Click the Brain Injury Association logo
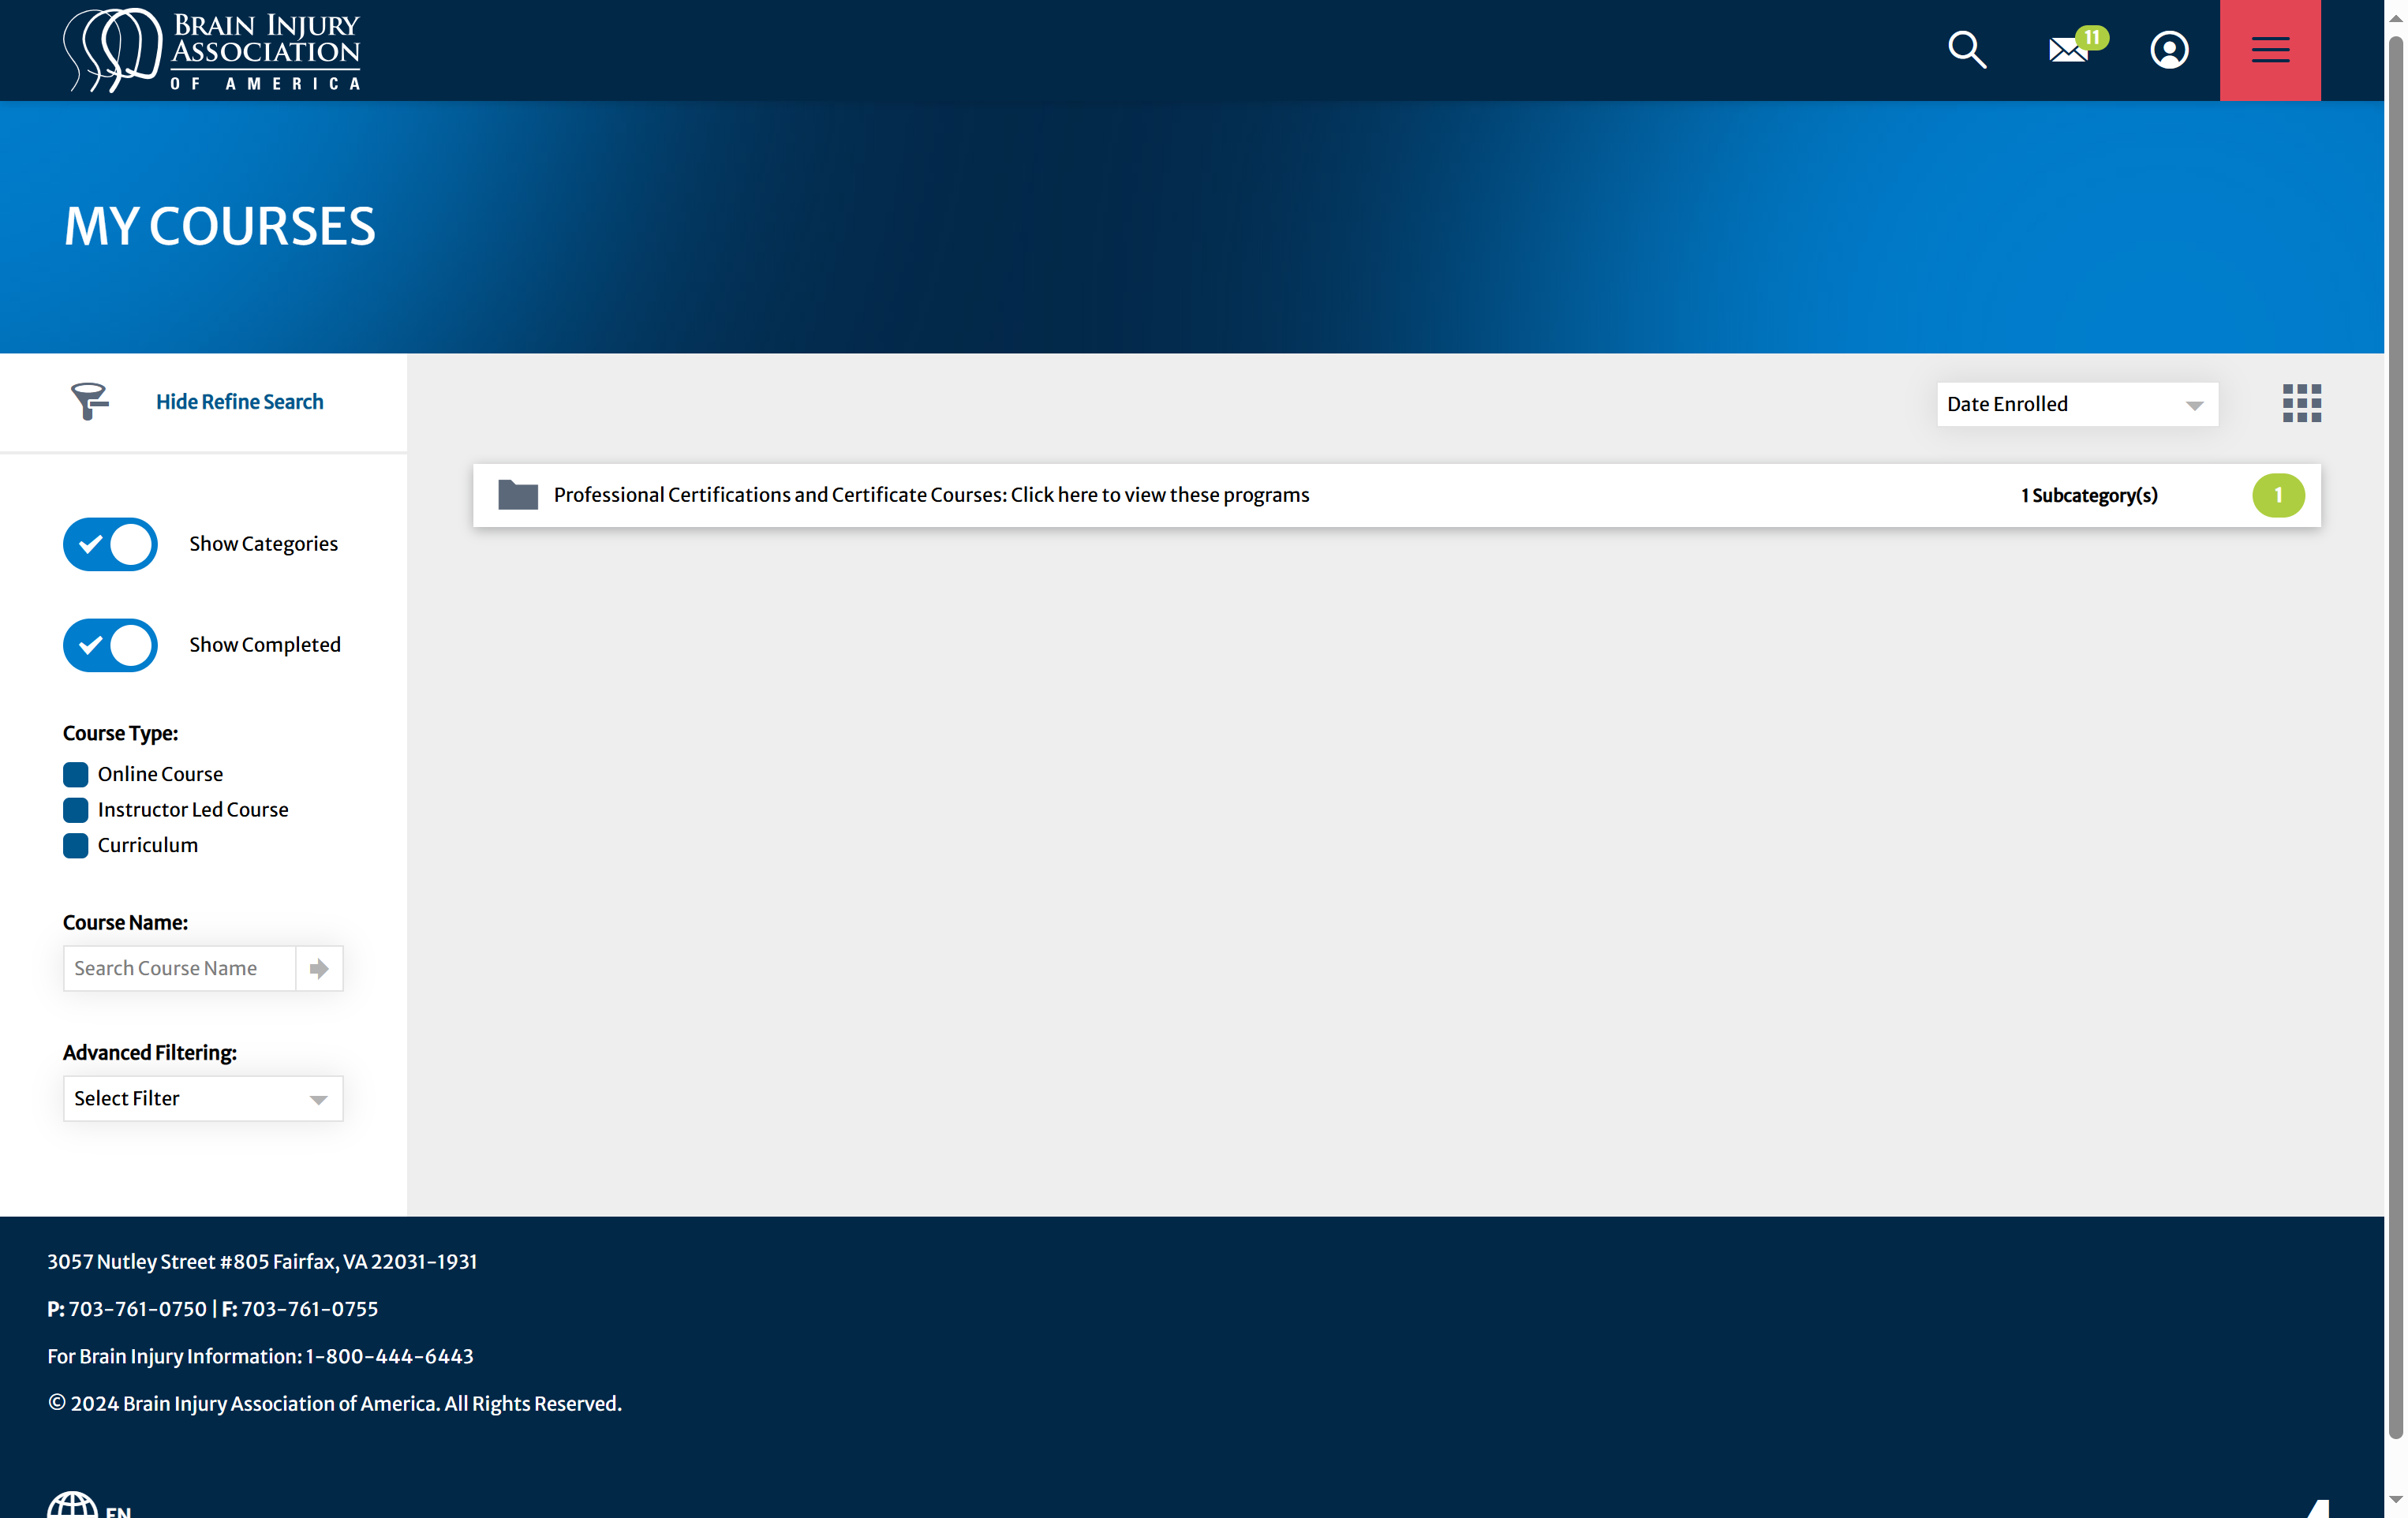The width and height of the screenshot is (2408, 1518). (211, 50)
